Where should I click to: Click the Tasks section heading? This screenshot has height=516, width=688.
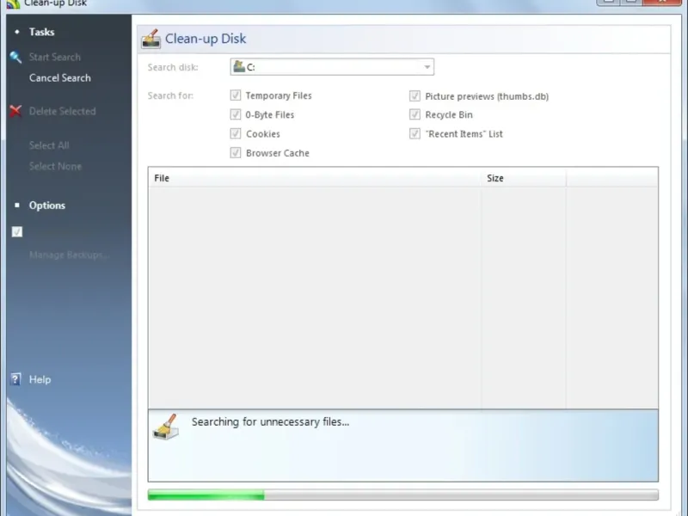(x=41, y=32)
